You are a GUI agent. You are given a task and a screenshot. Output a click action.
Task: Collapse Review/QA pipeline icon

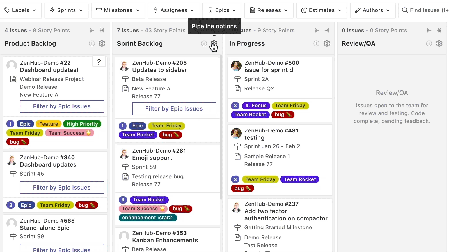coord(439,30)
